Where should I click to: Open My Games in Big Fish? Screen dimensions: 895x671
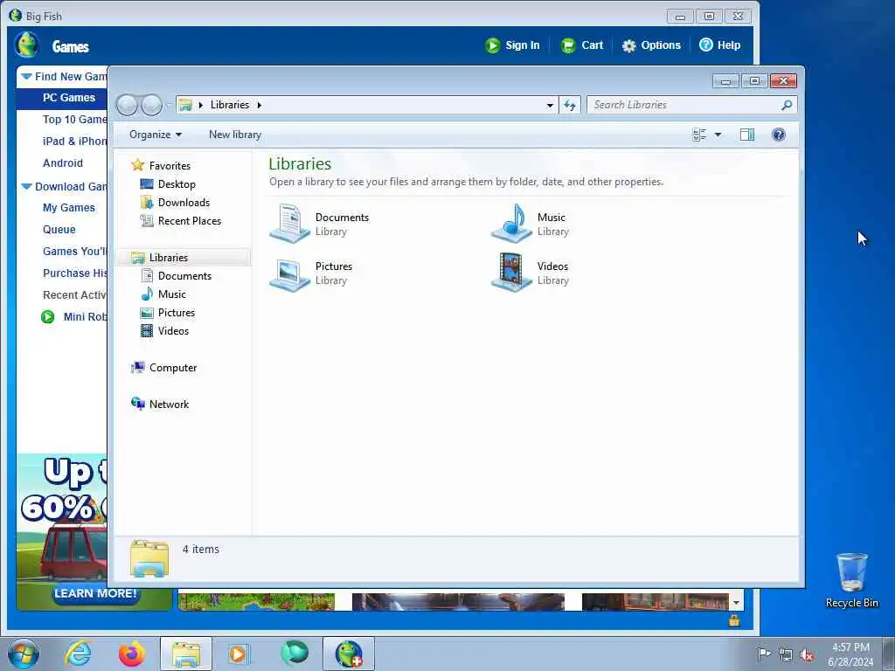point(68,208)
